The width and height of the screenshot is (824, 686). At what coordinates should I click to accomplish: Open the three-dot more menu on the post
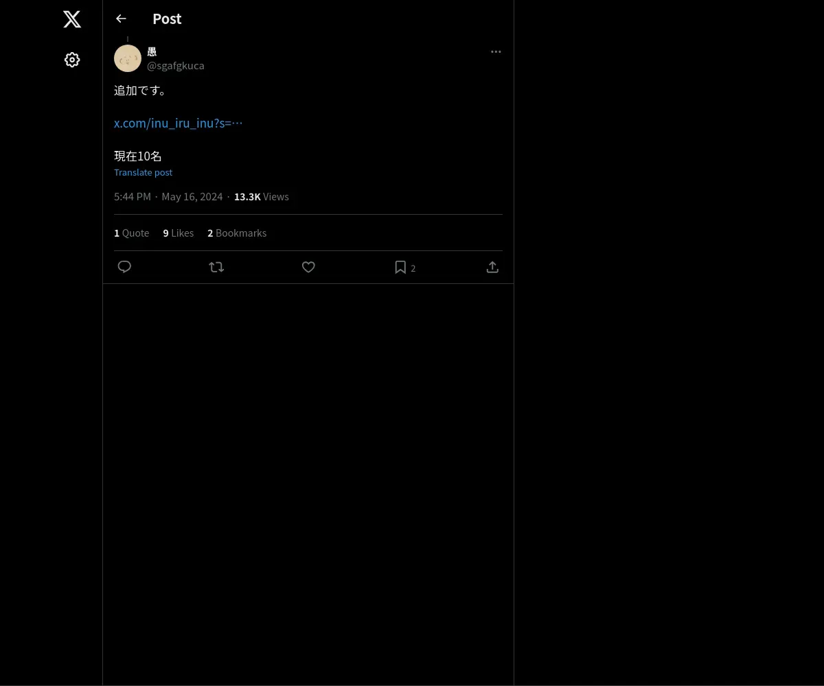click(496, 51)
